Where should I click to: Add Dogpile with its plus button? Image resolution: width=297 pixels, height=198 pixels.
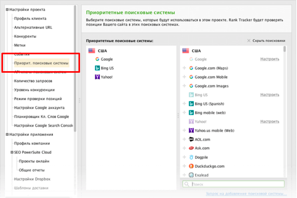tap(184, 157)
